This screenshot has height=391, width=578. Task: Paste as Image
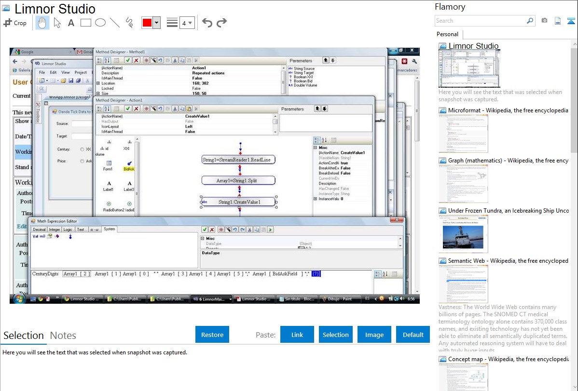point(374,335)
